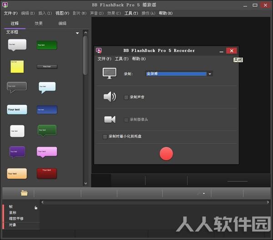The height and width of the screenshot is (240, 273).
Task: Switch to the 编辑 tab in left panel
Action: coord(62,24)
